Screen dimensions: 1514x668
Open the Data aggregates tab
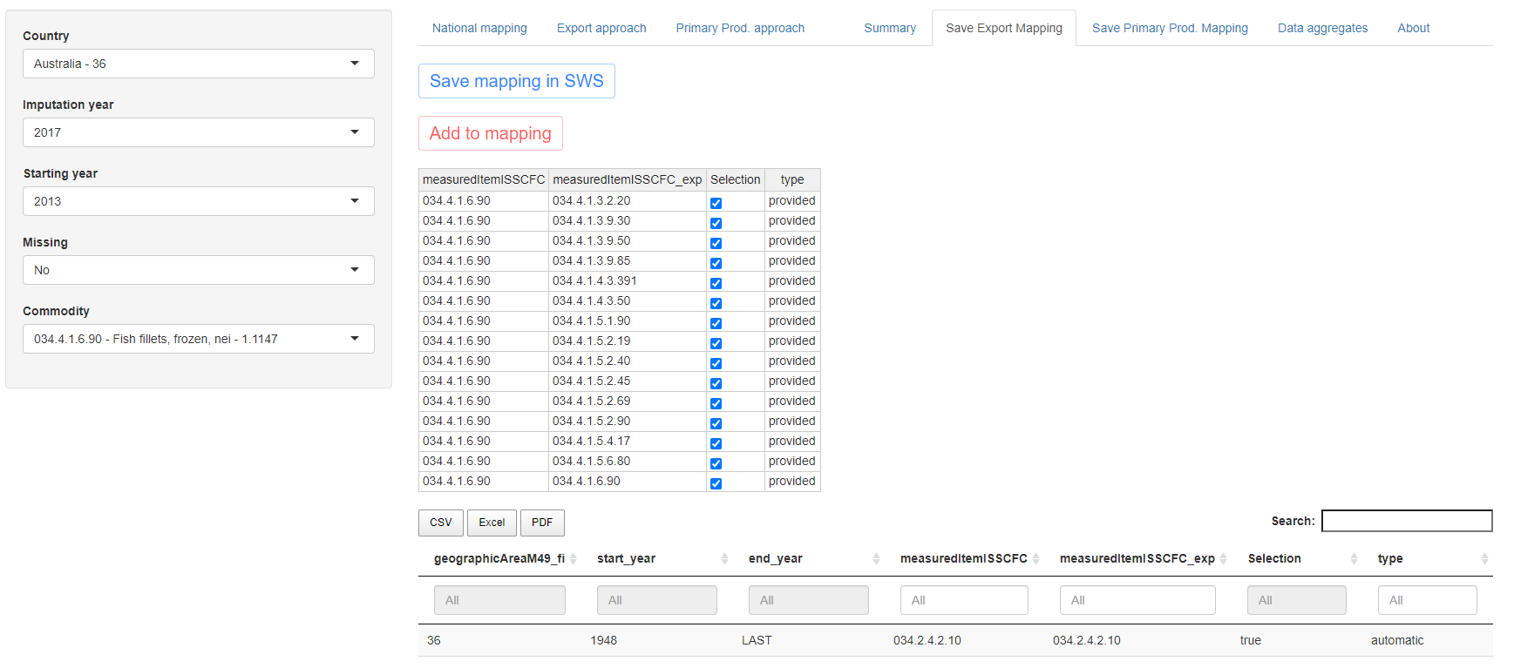coord(1322,28)
